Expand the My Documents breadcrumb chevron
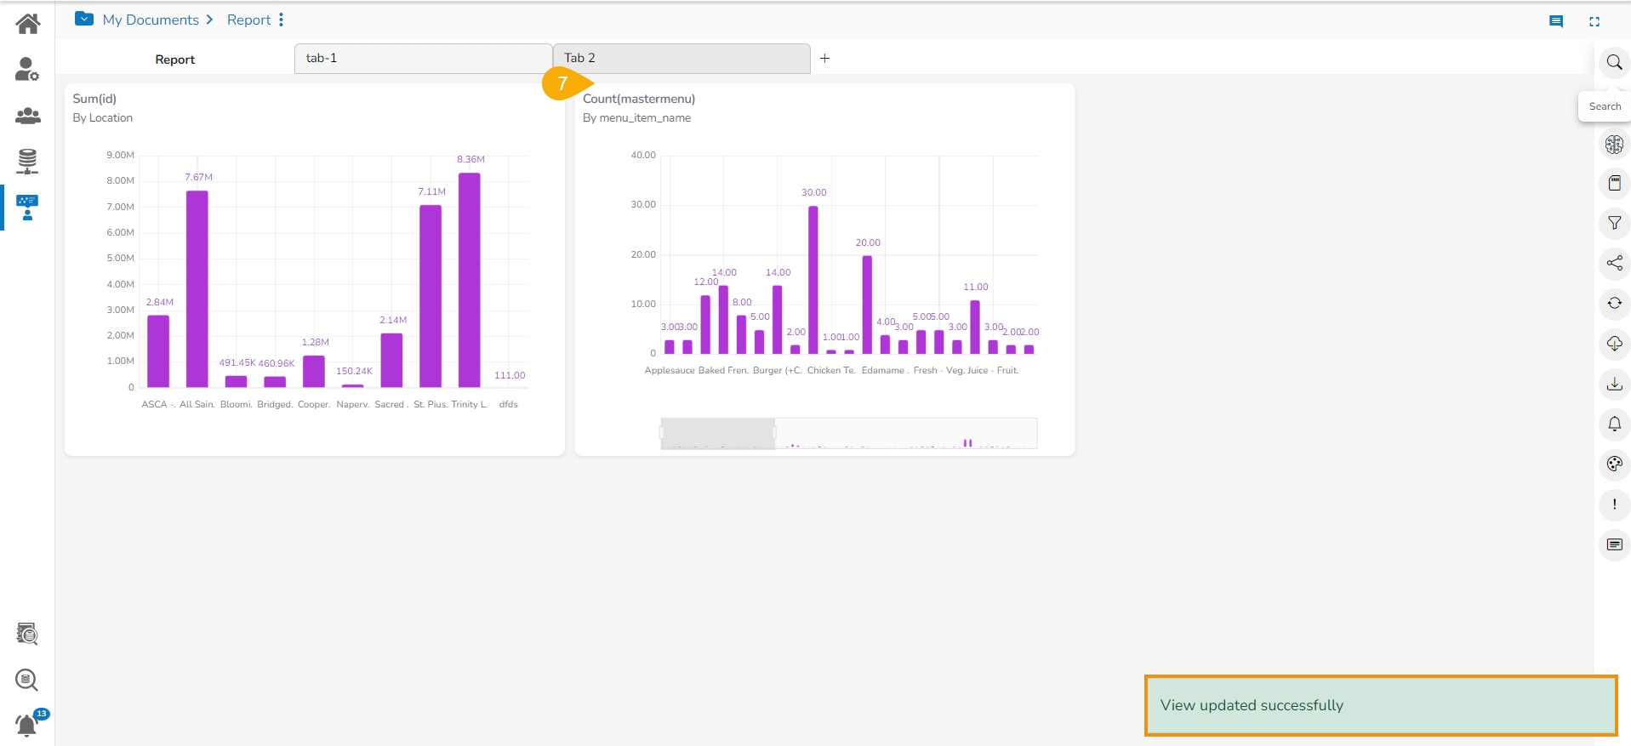Viewport: 1631px width, 746px height. [x=210, y=20]
